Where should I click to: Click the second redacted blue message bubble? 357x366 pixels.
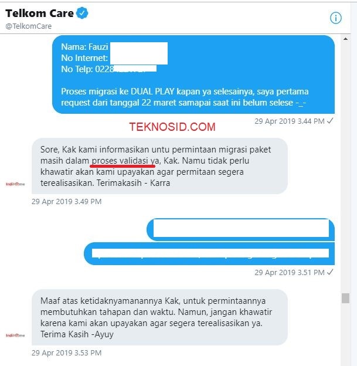tap(209, 254)
